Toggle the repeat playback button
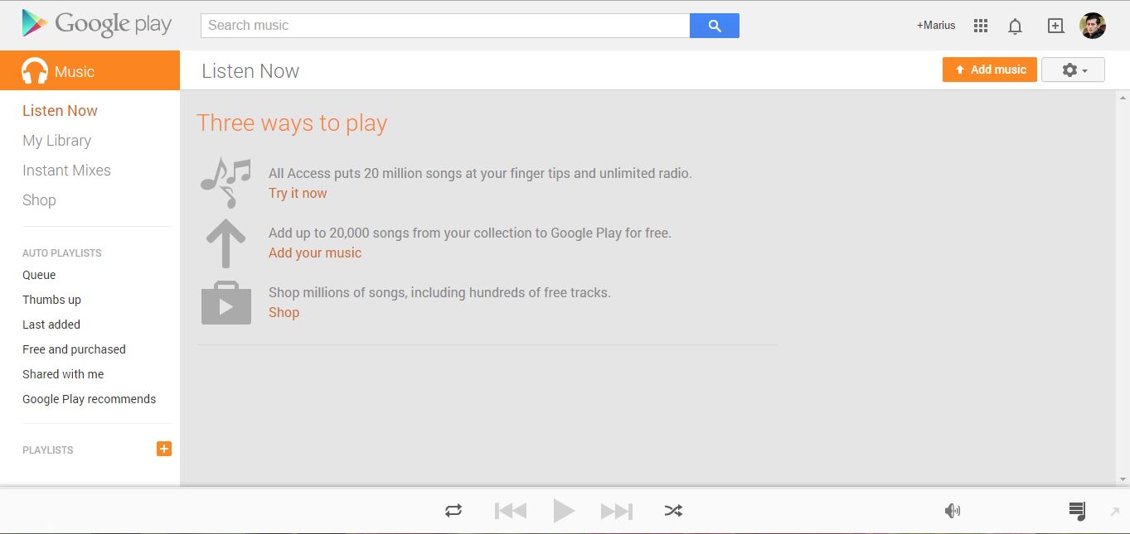The width and height of the screenshot is (1130, 534). 453,511
